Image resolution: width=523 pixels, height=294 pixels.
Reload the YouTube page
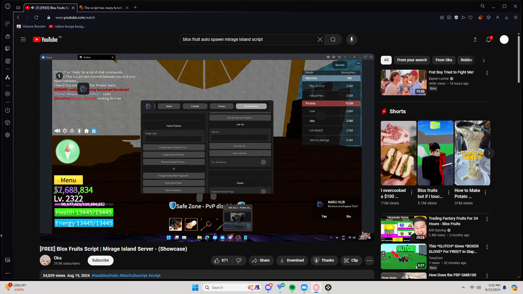tap(36, 17)
